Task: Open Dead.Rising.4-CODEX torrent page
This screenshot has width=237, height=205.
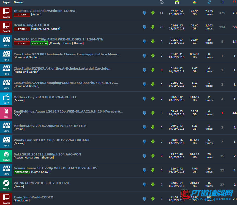Action: pyautogui.click(x=31, y=25)
